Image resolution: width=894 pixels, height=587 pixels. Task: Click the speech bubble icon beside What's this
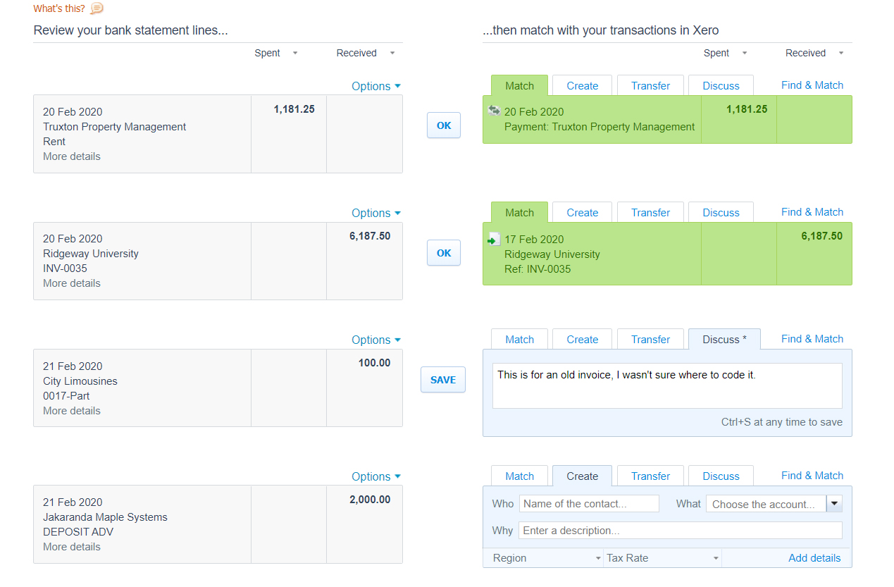point(97,8)
